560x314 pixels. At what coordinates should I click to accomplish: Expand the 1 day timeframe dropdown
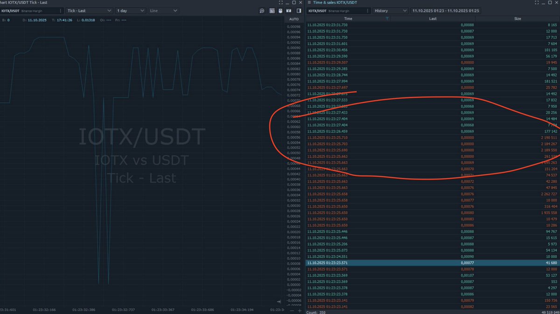[x=131, y=10]
